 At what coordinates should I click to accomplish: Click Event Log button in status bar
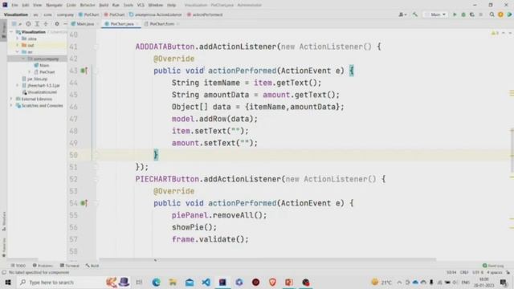point(494,266)
